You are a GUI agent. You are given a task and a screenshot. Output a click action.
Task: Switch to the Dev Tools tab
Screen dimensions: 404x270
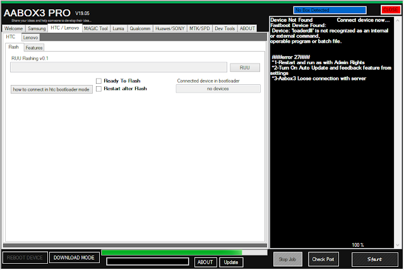pos(225,28)
